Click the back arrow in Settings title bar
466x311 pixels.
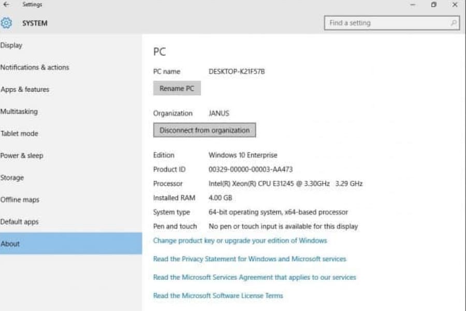click(6, 5)
